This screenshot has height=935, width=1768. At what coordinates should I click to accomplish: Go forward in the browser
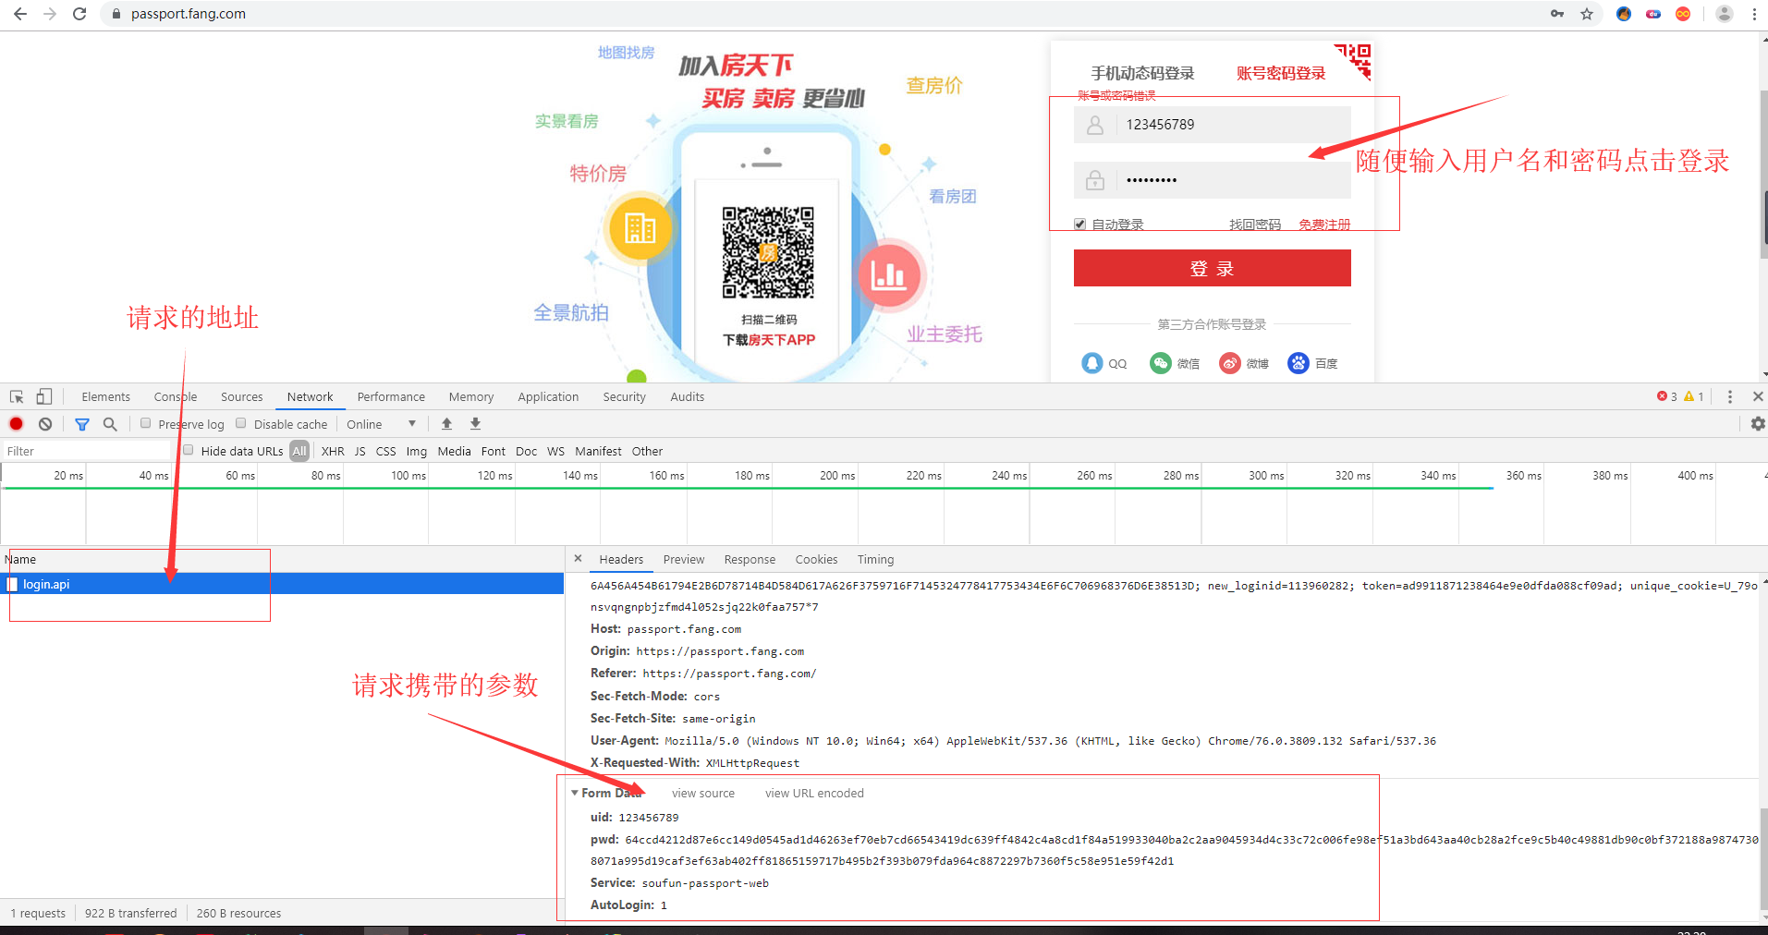(x=50, y=14)
